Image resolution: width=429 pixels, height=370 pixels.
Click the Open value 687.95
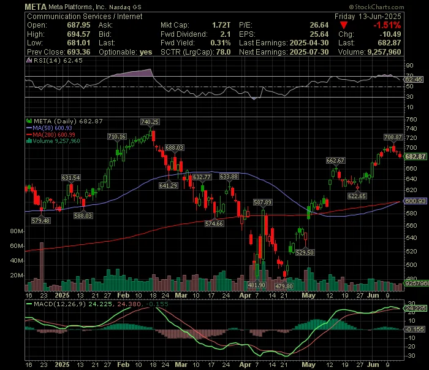78,25
